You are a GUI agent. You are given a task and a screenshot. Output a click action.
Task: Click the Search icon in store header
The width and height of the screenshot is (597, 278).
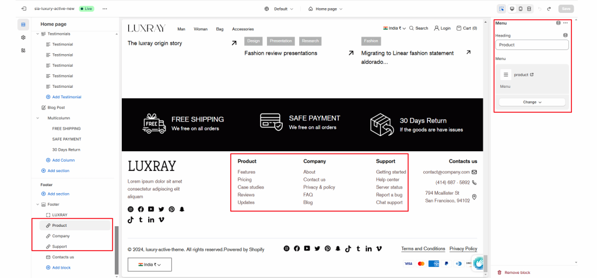pos(411,28)
